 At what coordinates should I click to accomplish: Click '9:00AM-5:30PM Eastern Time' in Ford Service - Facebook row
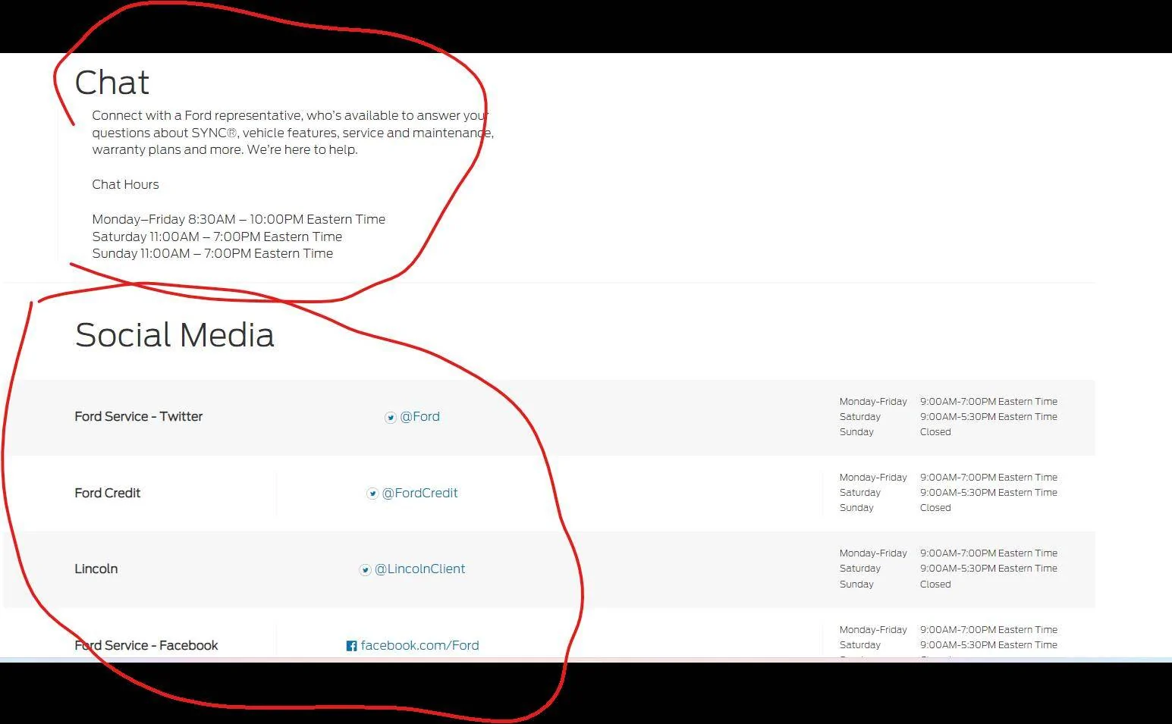(988, 644)
